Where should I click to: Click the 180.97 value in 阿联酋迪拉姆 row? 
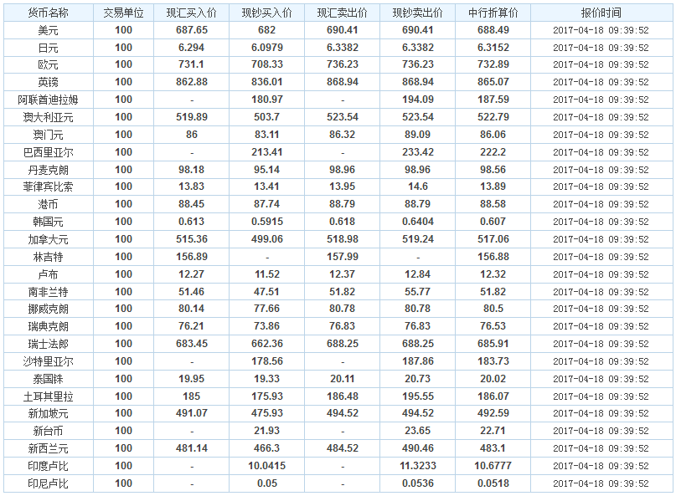pos(267,100)
